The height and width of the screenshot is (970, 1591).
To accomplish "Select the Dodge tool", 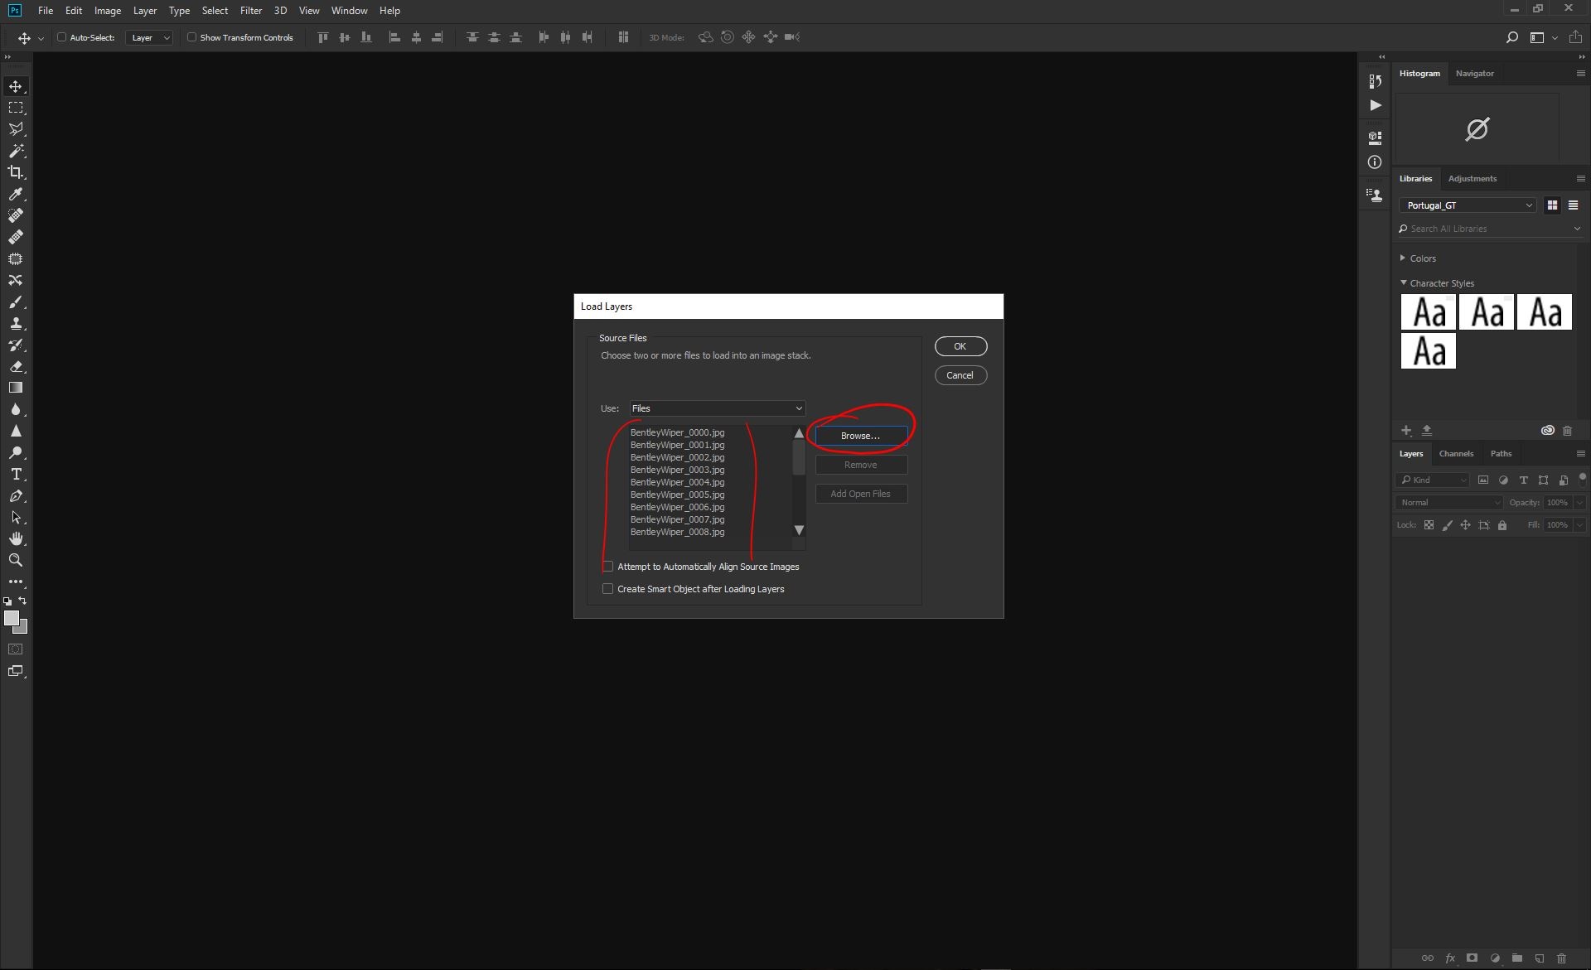I will point(16,453).
